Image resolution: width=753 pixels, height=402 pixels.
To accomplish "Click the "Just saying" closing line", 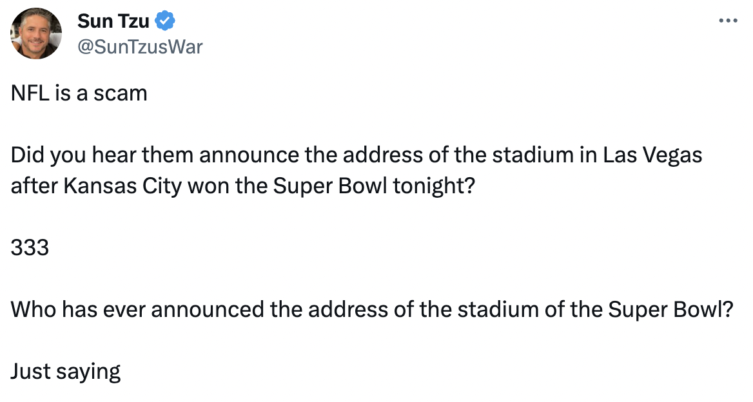I will (66, 372).
